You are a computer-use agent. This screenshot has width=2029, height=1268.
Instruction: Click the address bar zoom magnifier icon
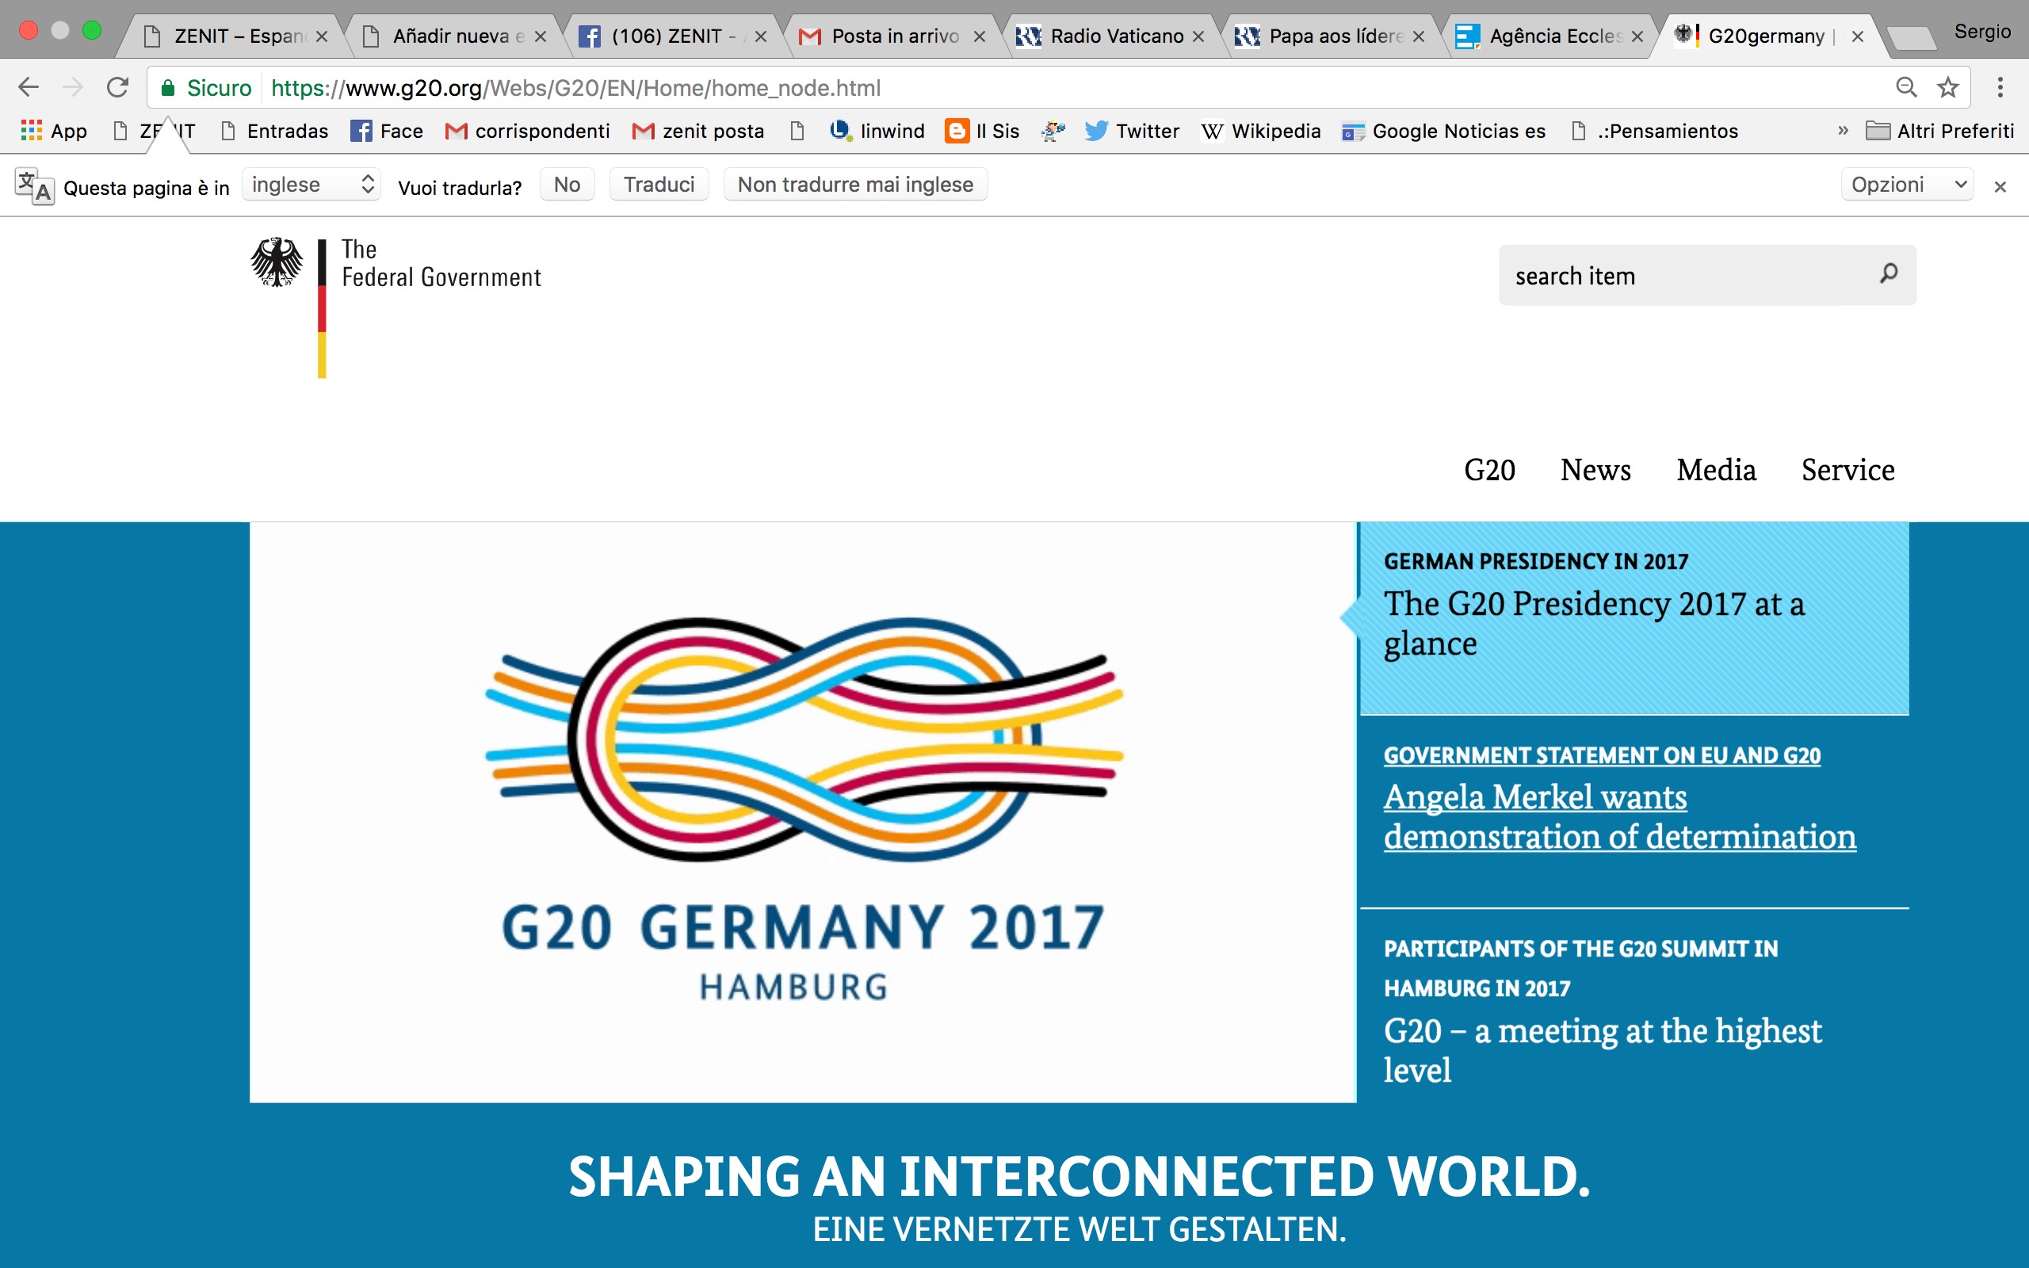(x=1905, y=87)
